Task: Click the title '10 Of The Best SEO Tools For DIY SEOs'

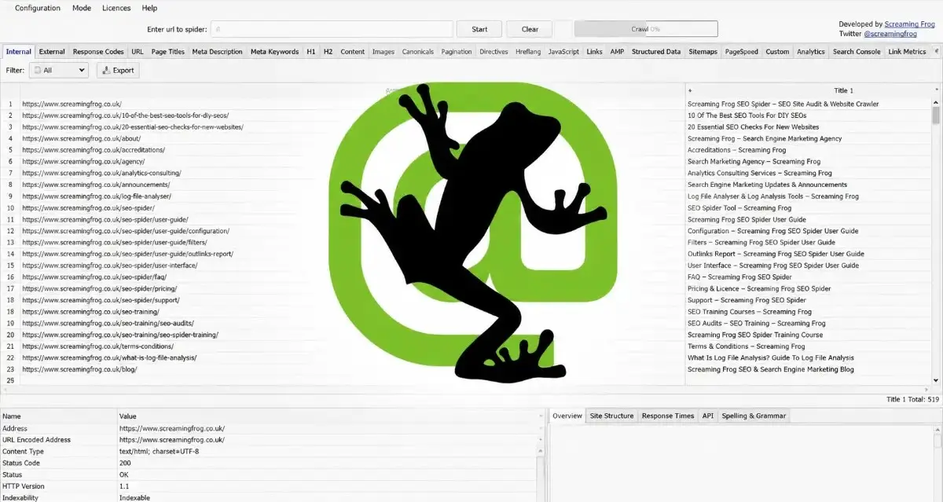Action: click(x=747, y=115)
